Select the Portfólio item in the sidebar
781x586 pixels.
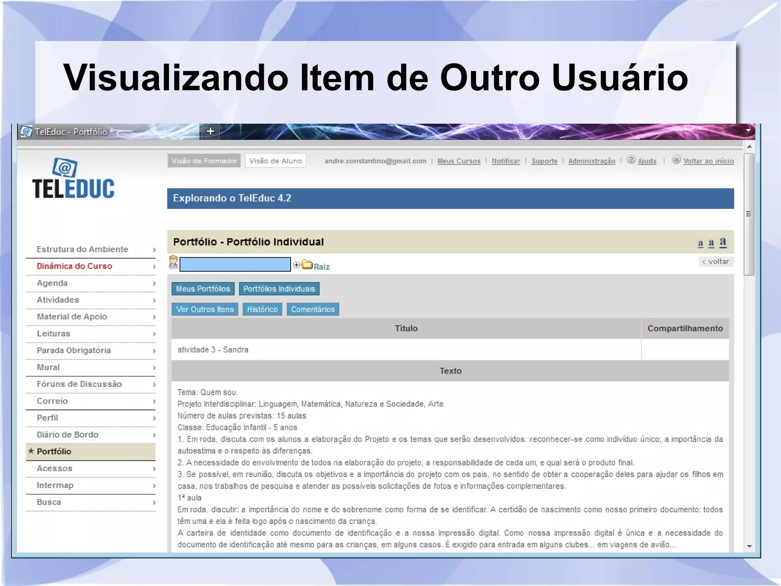point(91,451)
